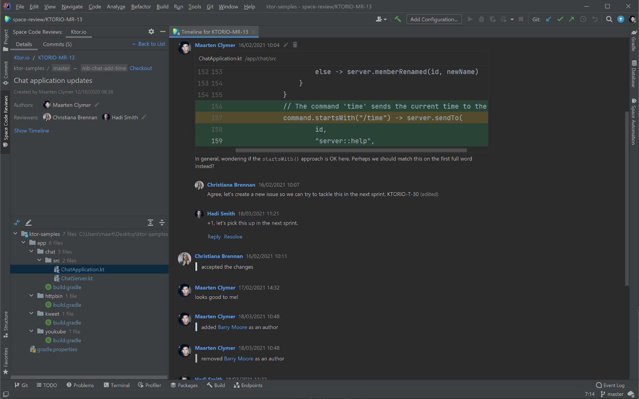Open the Database tool window
Screen dimensions: 639x399
pos(634,74)
